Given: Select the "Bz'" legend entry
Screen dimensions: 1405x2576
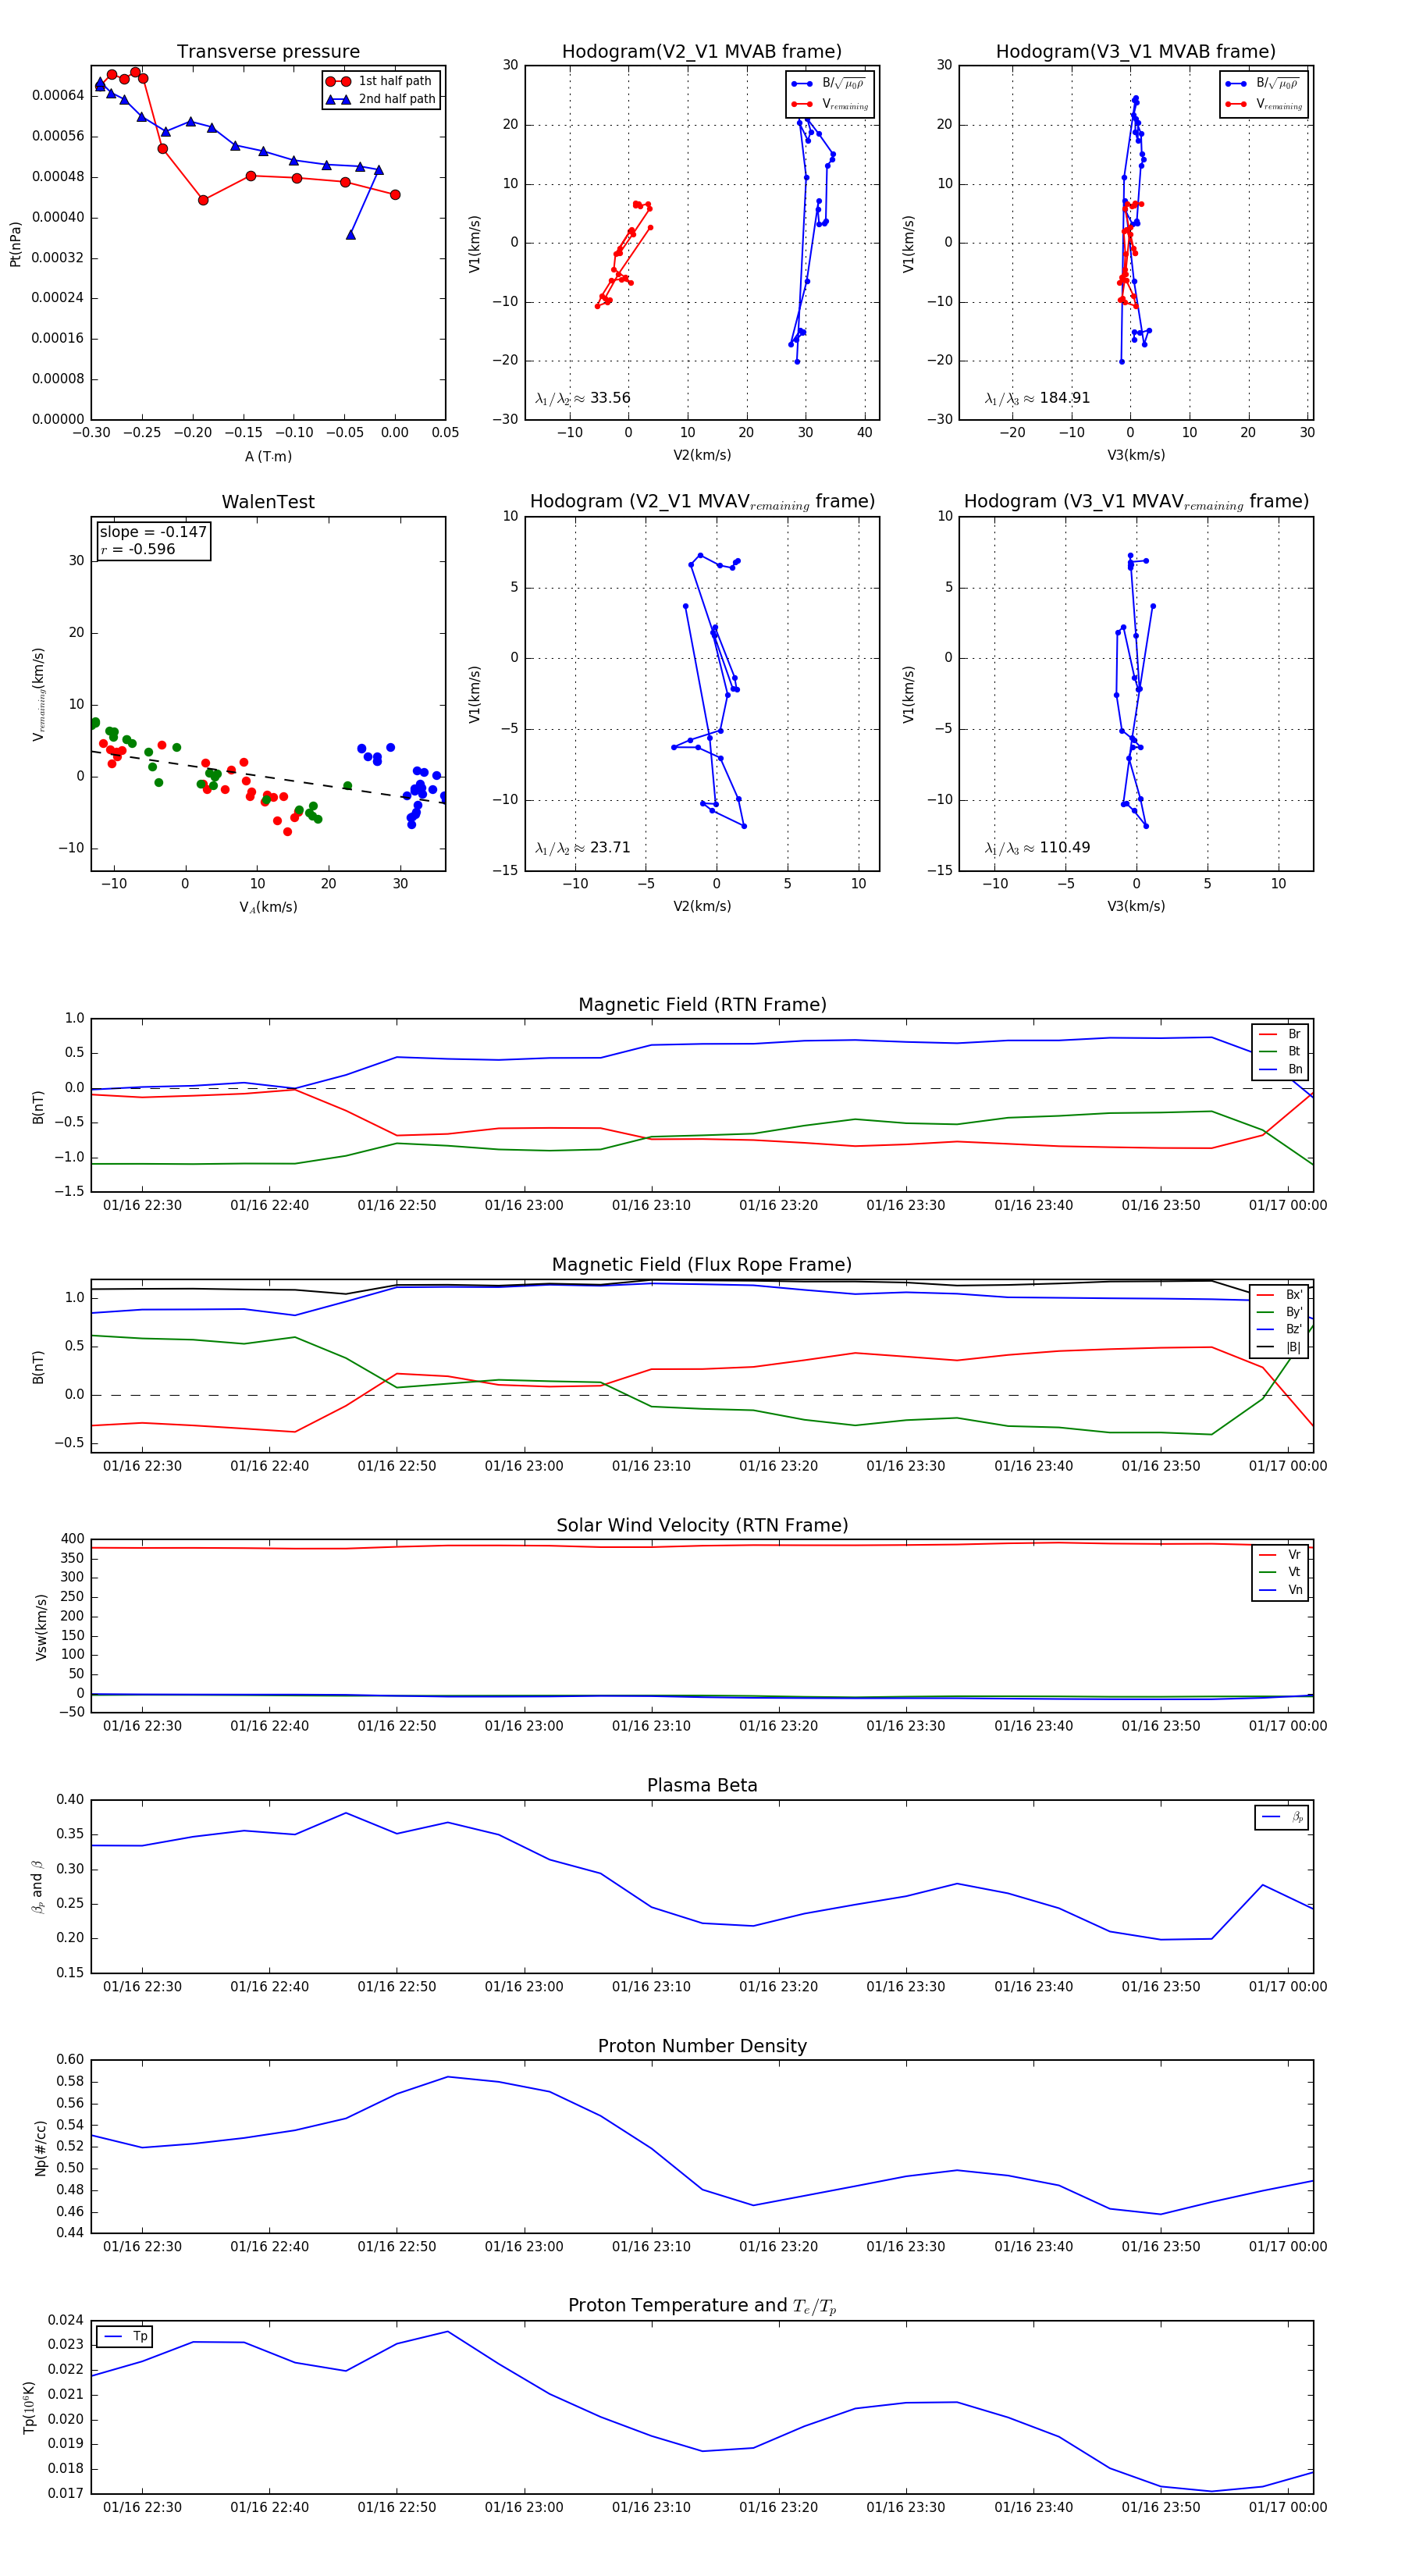Looking at the screenshot, I should [1279, 1329].
